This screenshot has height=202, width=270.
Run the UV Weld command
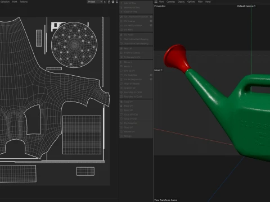coord(136,30)
